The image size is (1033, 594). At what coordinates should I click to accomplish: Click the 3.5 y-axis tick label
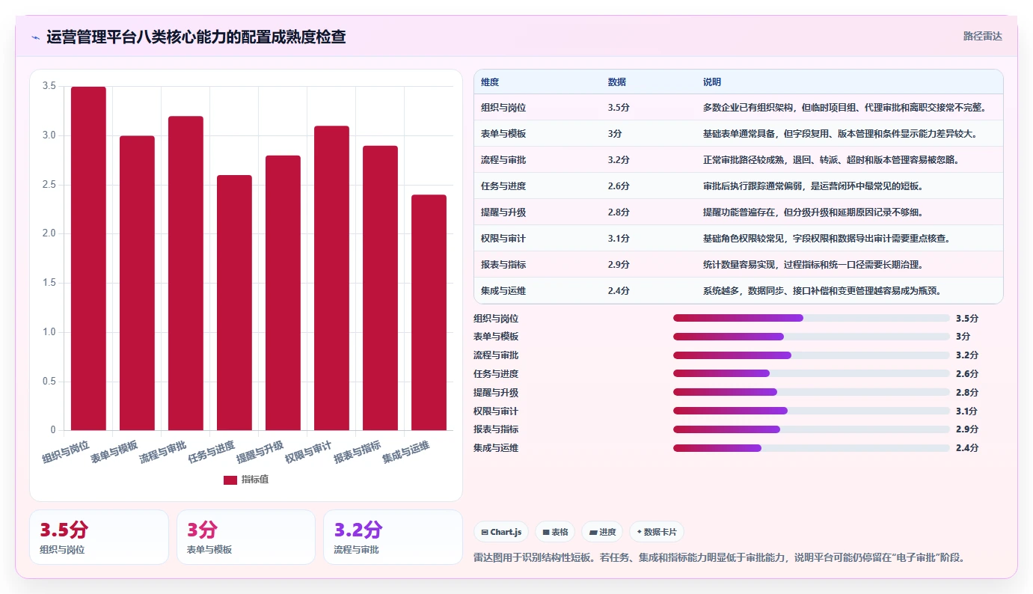point(49,87)
